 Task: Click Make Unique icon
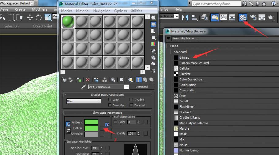(105, 80)
